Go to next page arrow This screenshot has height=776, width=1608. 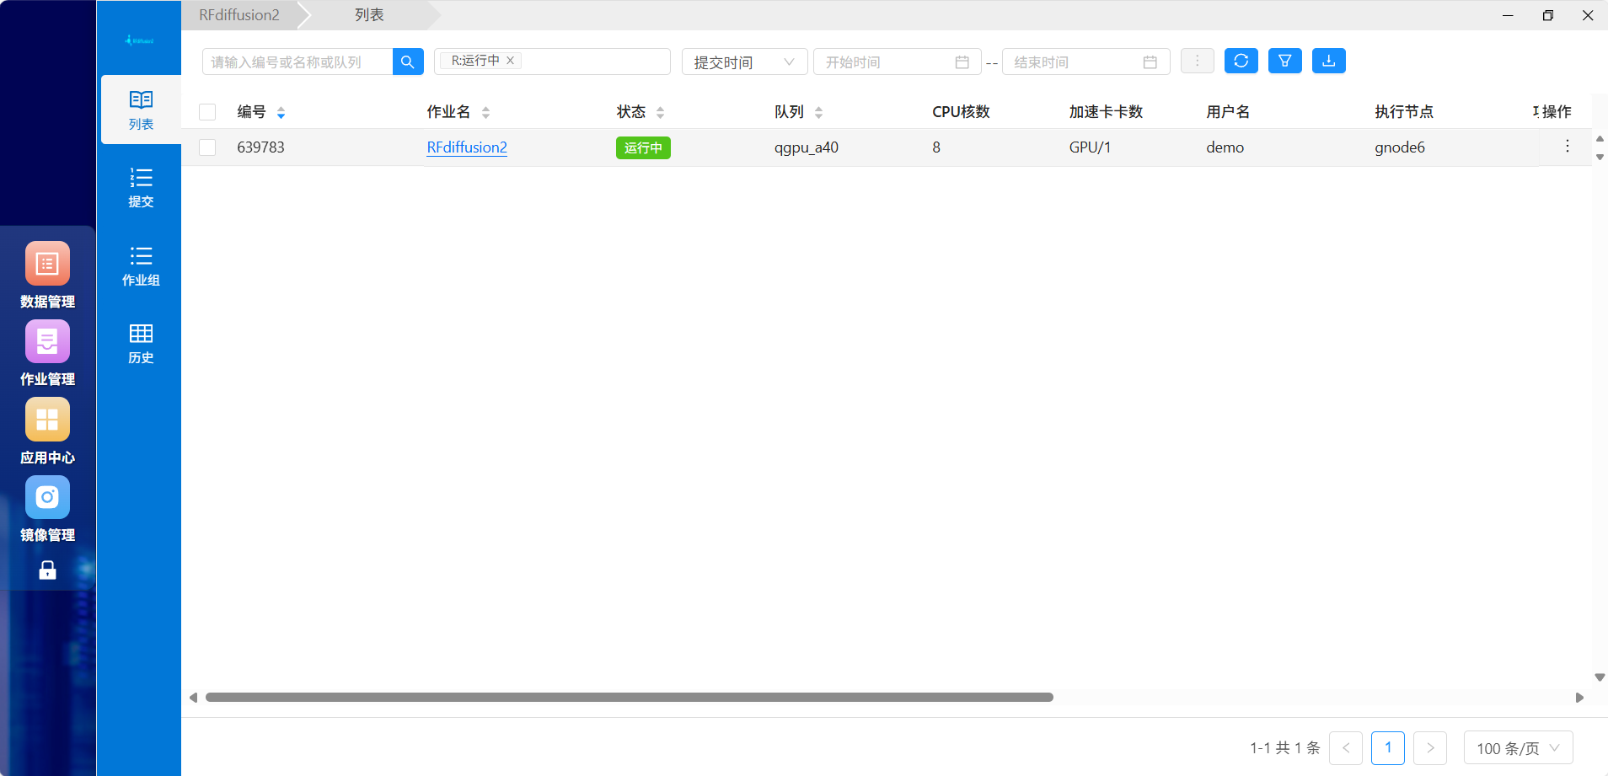coord(1429,748)
